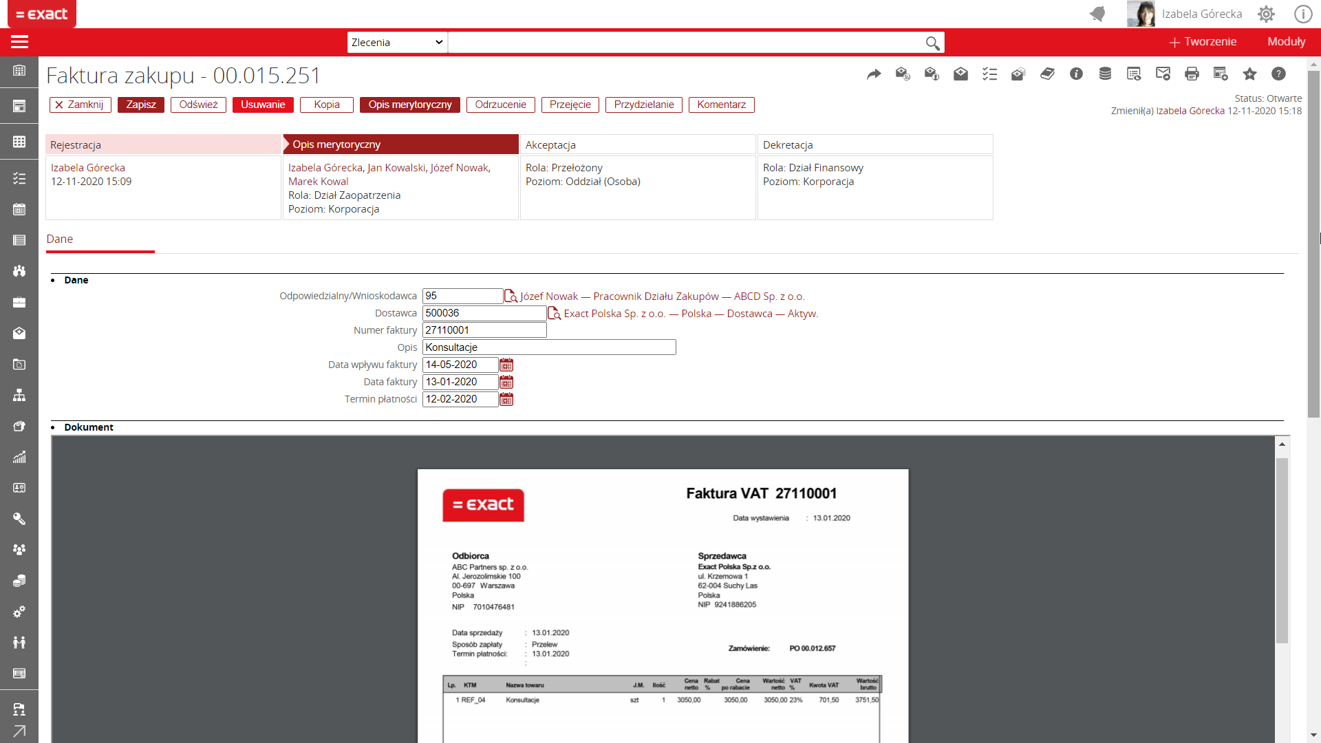Select the Dane tab
The width and height of the screenshot is (1321, 743).
[x=60, y=239]
